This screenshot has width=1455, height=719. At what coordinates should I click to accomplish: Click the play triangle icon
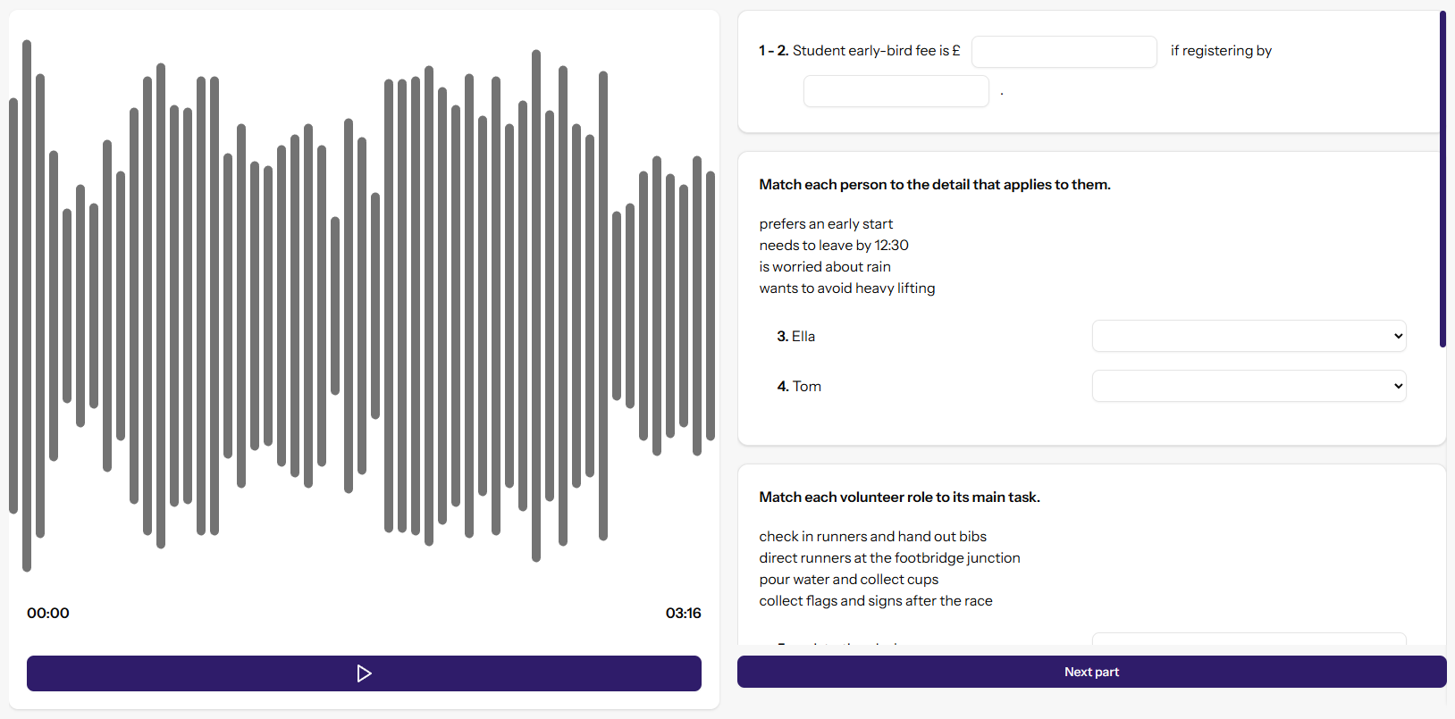click(364, 673)
